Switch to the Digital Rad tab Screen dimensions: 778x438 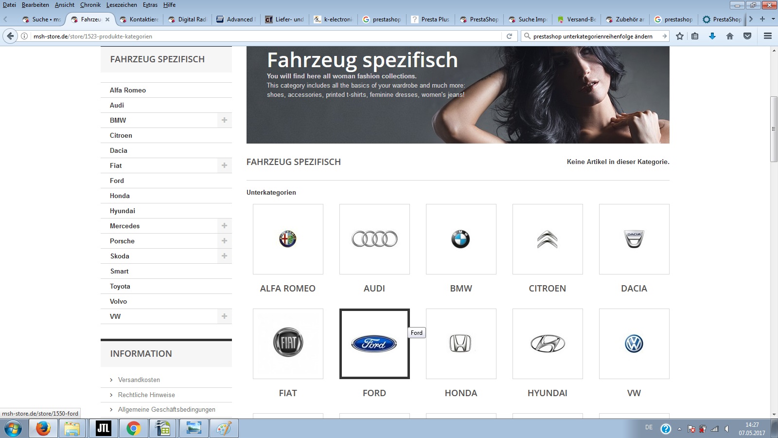click(188, 19)
